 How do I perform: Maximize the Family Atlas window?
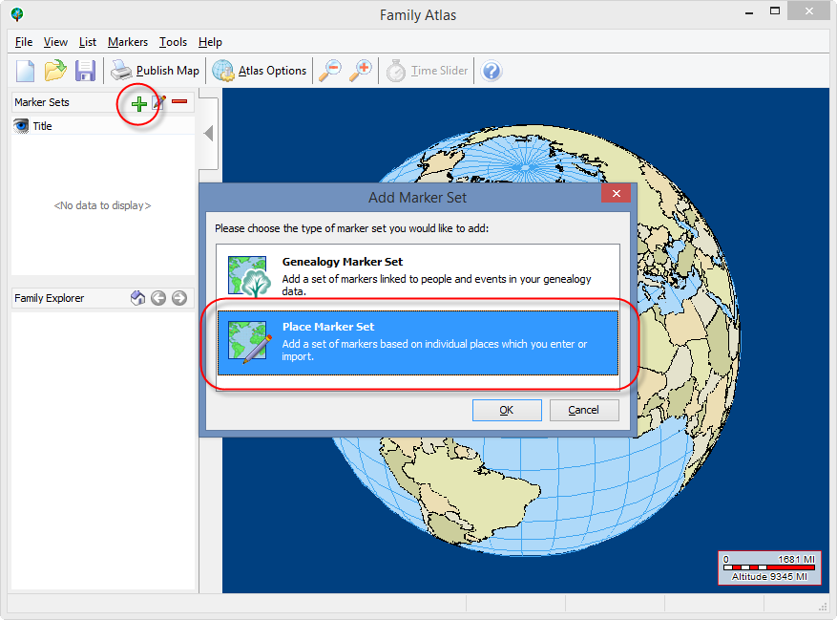coord(775,11)
